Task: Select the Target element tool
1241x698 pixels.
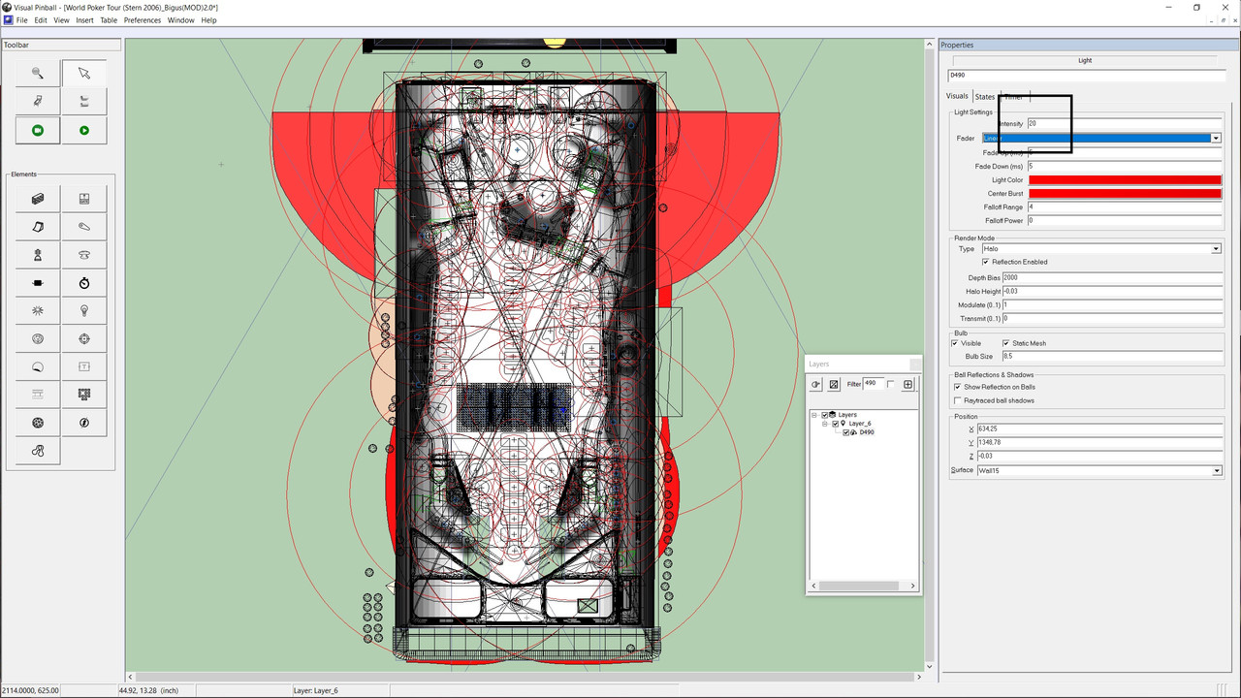Action: coord(84,339)
